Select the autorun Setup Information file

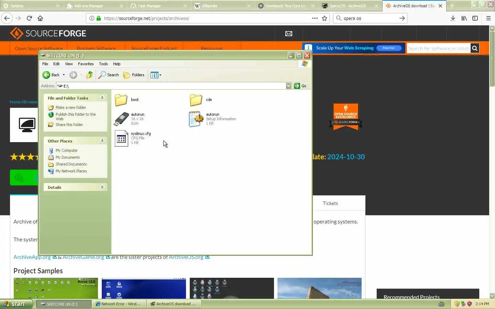pyautogui.click(x=212, y=119)
